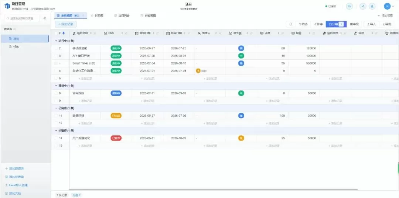Click the blue 分组 group button
The image size is (399, 198).
click(x=336, y=24)
